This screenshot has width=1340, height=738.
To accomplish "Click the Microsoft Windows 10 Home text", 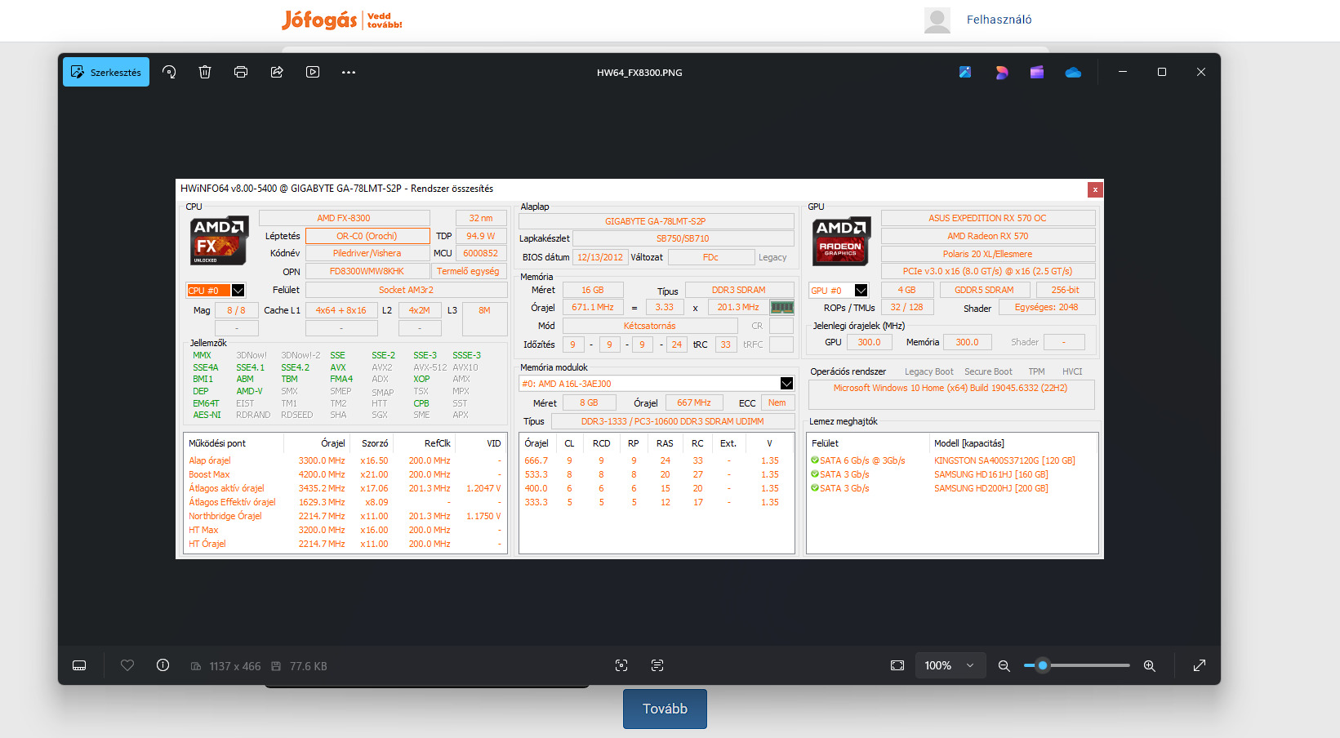I will click(950, 388).
